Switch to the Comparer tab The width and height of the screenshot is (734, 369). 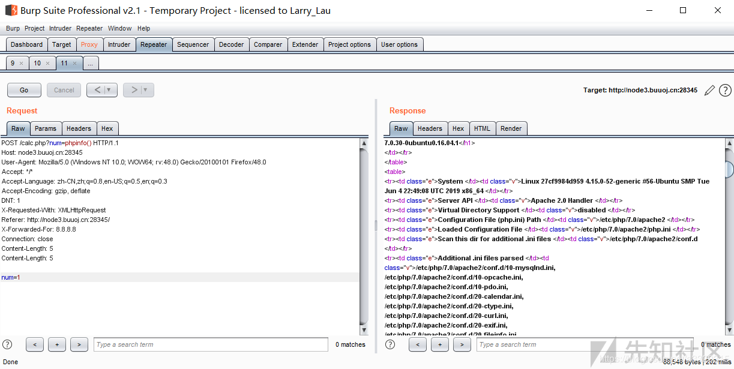pos(268,44)
